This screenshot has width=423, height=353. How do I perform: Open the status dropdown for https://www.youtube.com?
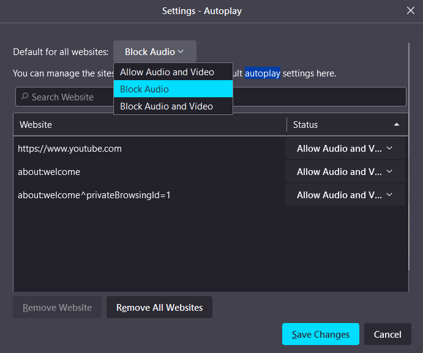click(345, 148)
